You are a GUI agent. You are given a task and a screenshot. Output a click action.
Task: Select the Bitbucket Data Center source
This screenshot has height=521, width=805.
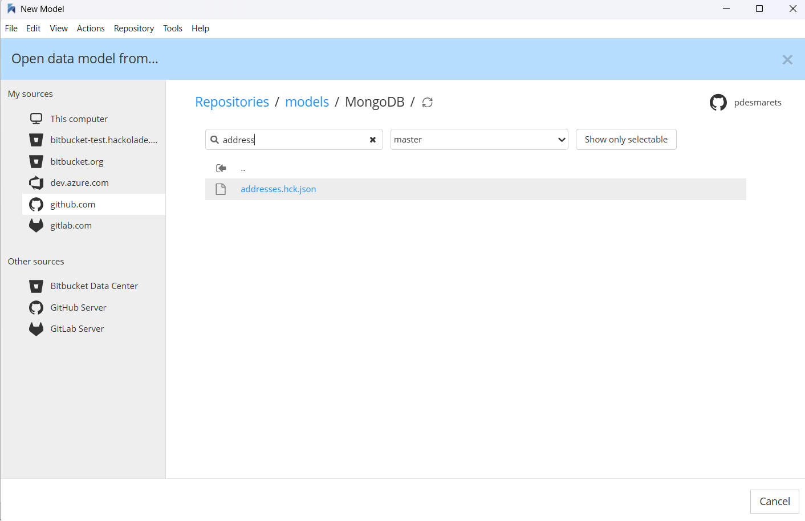tap(94, 286)
